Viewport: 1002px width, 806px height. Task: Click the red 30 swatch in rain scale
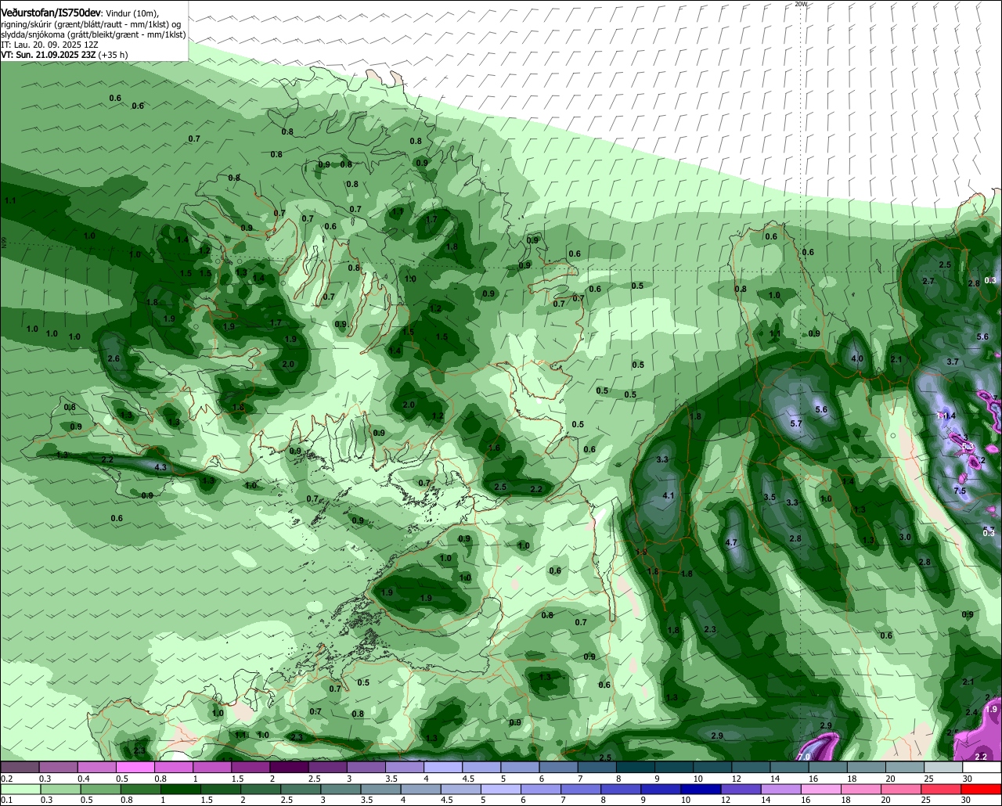coord(982,790)
